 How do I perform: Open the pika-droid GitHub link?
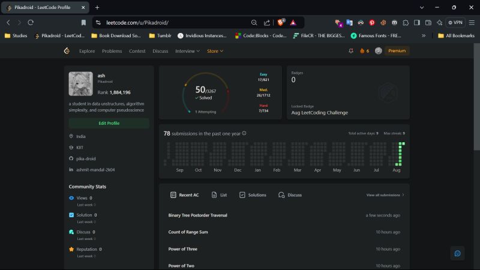click(x=86, y=158)
